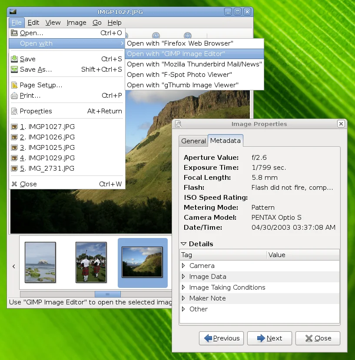
Task: Click the Properties magnifier icon
Action: click(13, 111)
